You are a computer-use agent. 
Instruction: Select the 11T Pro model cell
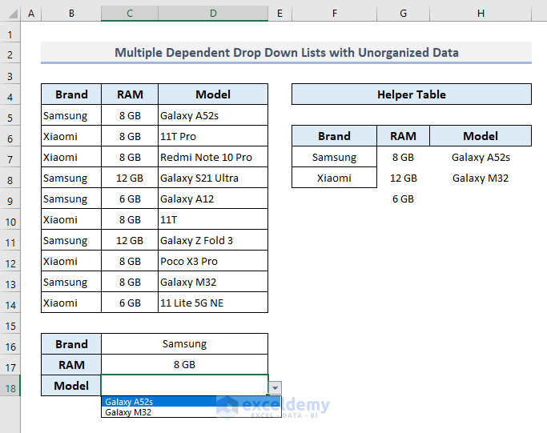(x=213, y=136)
